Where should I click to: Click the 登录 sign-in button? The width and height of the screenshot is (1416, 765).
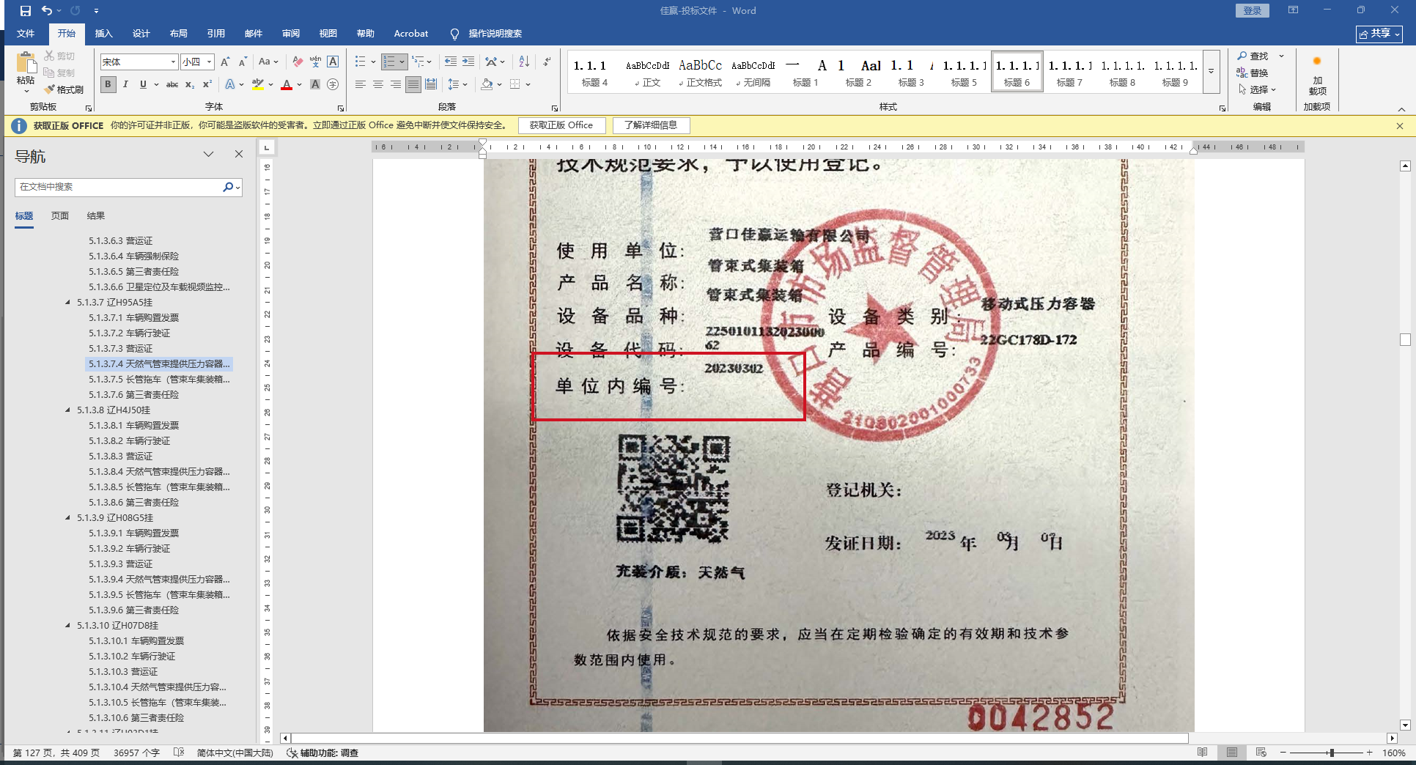(x=1253, y=10)
